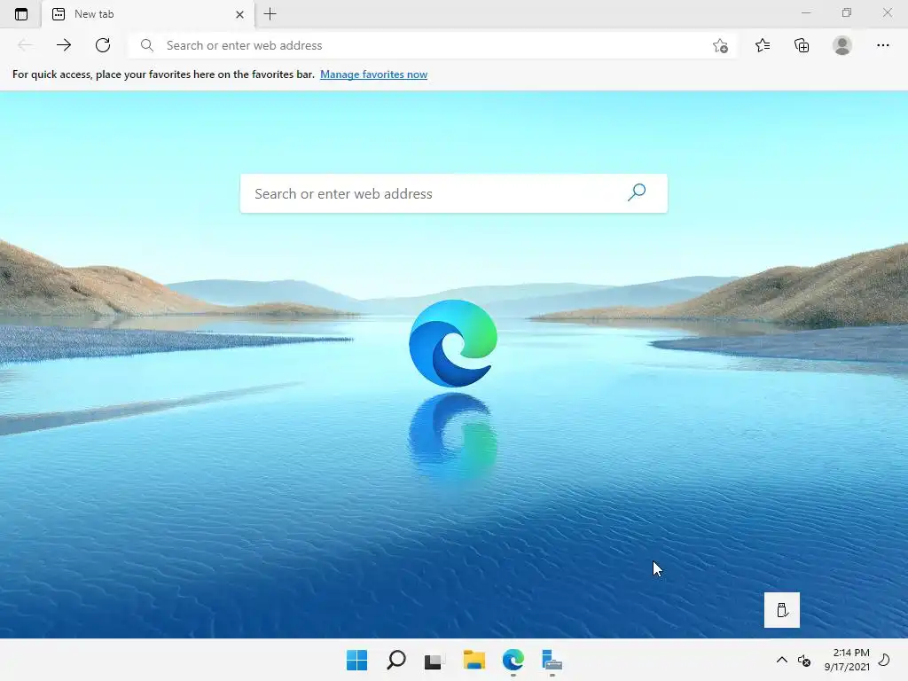Minimize the Edge window
Screen dimensions: 908x681
click(x=806, y=12)
